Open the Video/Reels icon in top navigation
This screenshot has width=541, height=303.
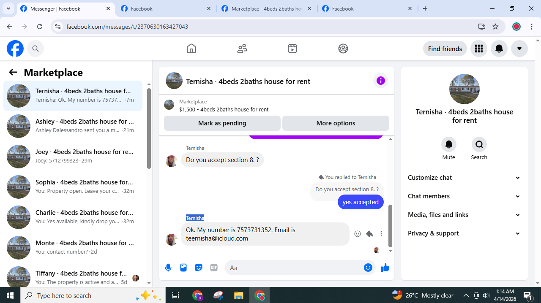coord(292,49)
